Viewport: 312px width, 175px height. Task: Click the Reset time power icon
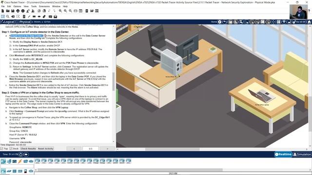click(20, 154)
